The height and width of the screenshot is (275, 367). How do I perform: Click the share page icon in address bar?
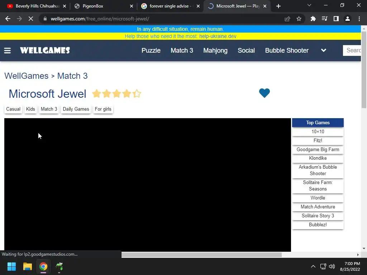coord(287,19)
